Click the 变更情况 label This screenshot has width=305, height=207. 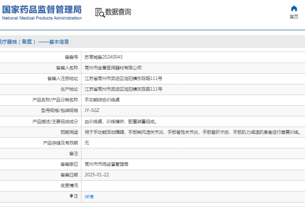pos(69,186)
